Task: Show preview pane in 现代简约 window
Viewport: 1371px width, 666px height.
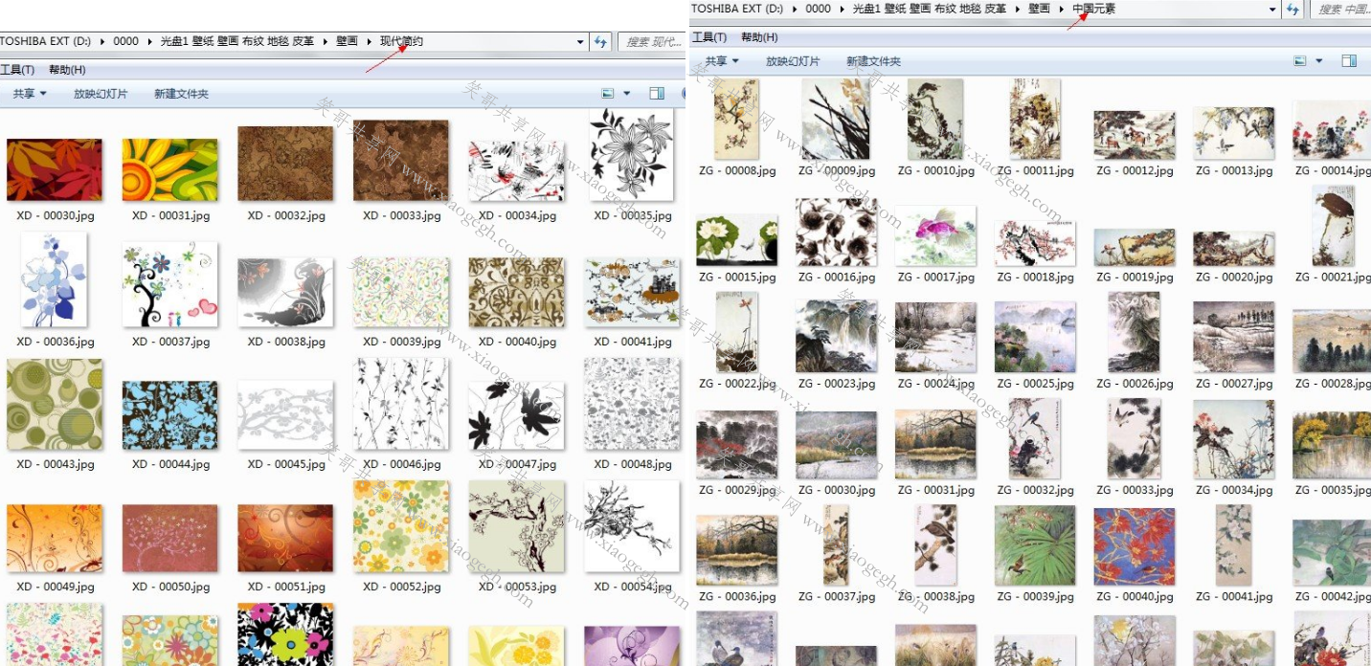Action: click(x=657, y=94)
